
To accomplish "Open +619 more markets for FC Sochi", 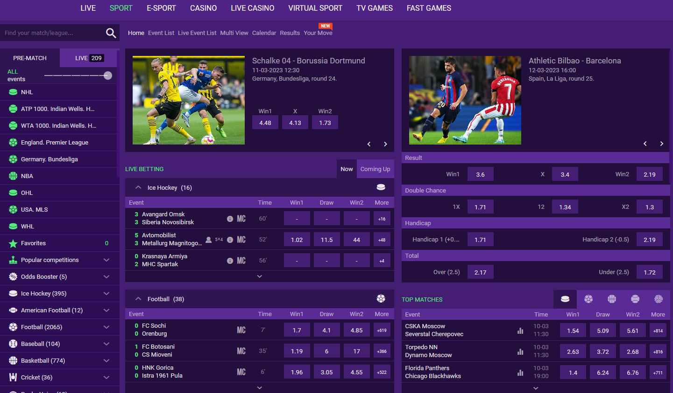I will coord(382,330).
